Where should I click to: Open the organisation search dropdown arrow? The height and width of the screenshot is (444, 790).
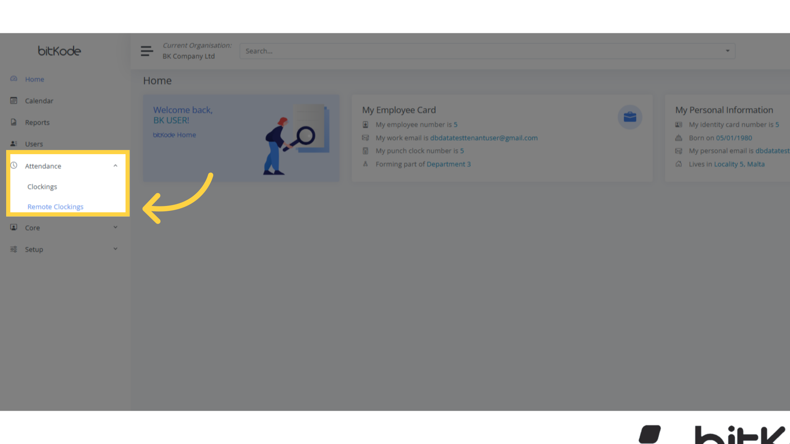tap(727, 51)
